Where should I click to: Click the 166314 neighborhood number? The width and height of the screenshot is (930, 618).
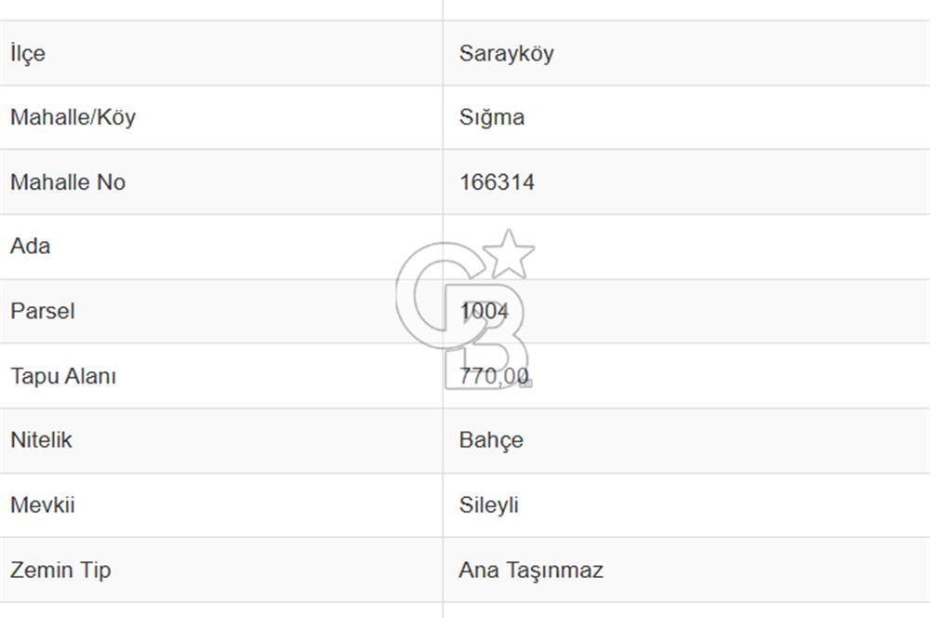pyautogui.click(x=497, y=182)
